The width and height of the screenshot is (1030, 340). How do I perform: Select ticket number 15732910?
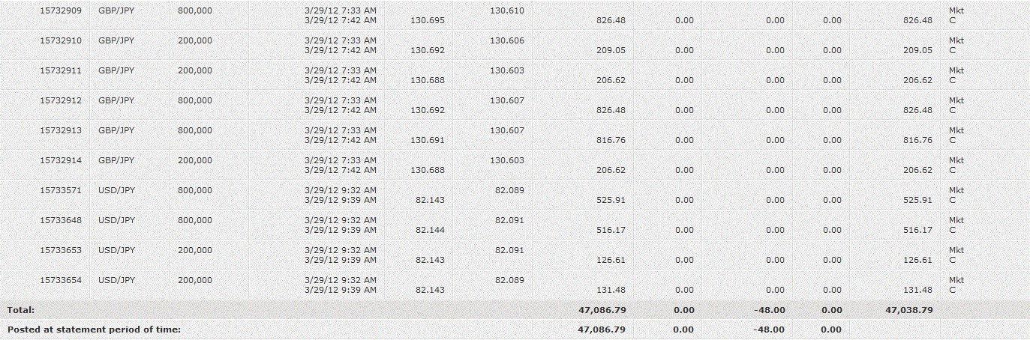tap(61, 40)
